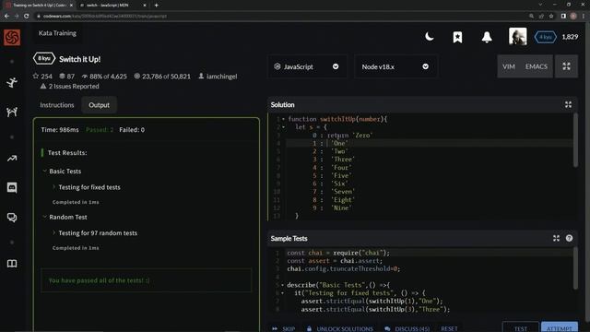Screen dimensions: 590x332
Task: Open the JavaScript language dropdown
Action: point(307,66)
